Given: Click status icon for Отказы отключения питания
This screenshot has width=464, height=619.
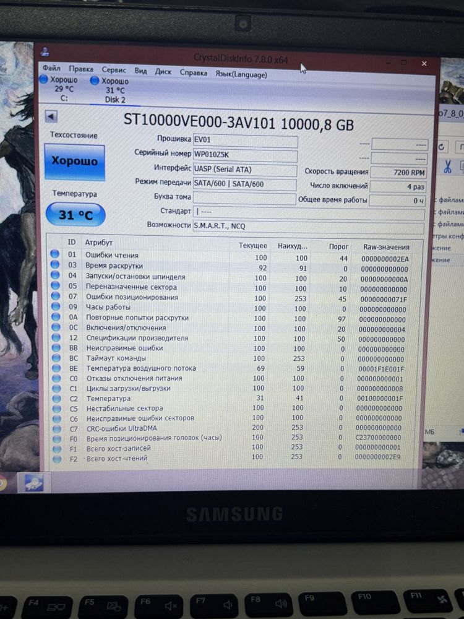Looking at the screenshot, I should coord(57,378).
